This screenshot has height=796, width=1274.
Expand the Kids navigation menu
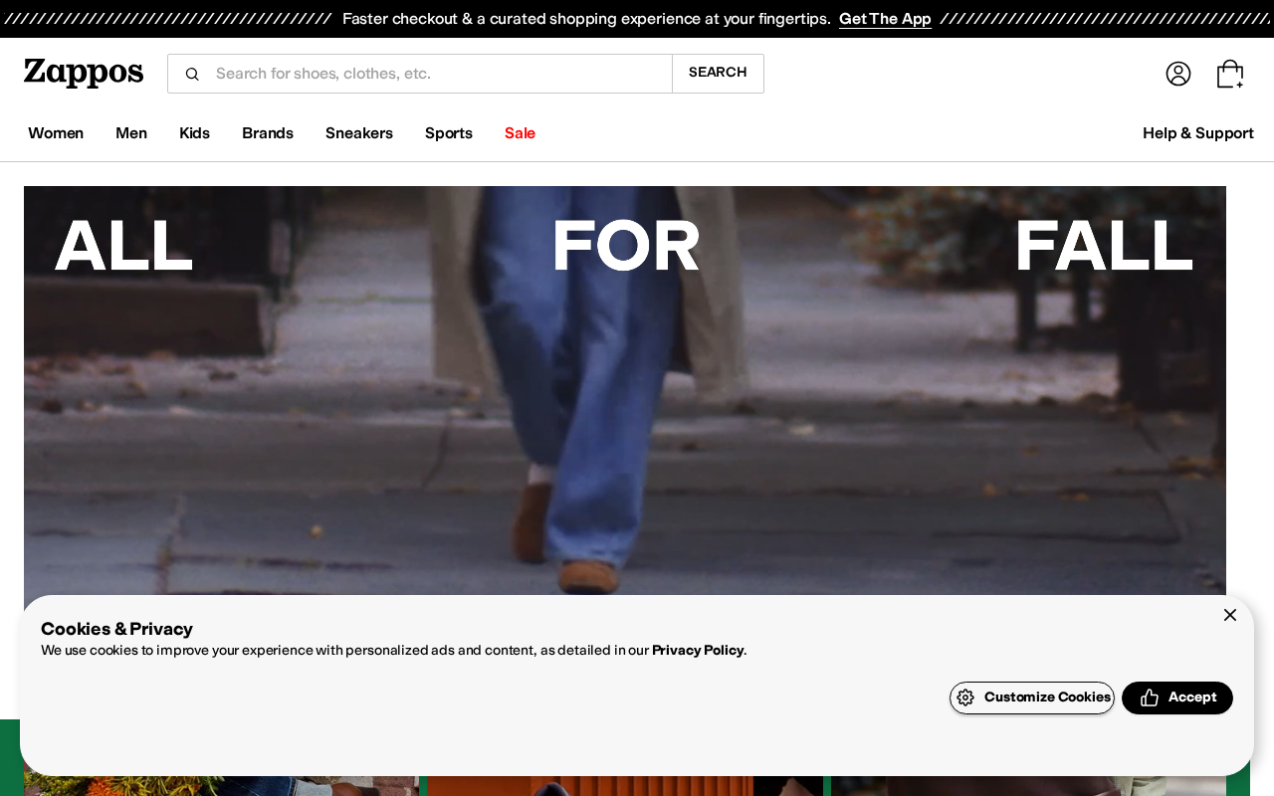194,133
